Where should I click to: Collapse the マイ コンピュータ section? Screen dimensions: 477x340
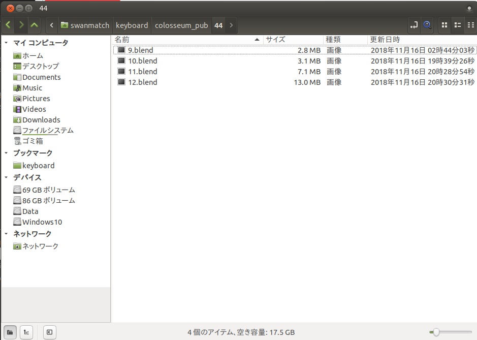pos(5,43)
